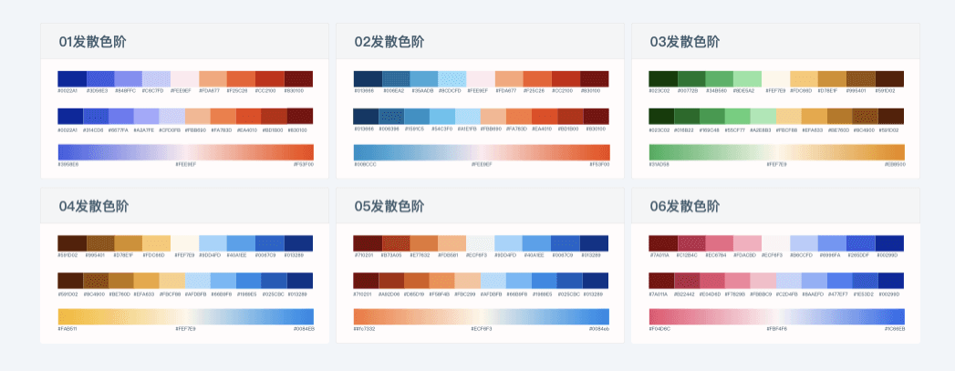
Task: Choose the dark brown first swatch in panel 04 top row
Action: 72,243
